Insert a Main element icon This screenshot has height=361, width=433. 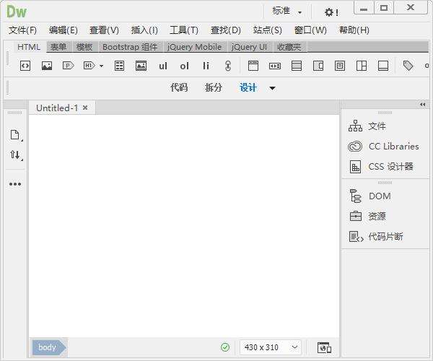pyautogui.click(x=297, y=66)
